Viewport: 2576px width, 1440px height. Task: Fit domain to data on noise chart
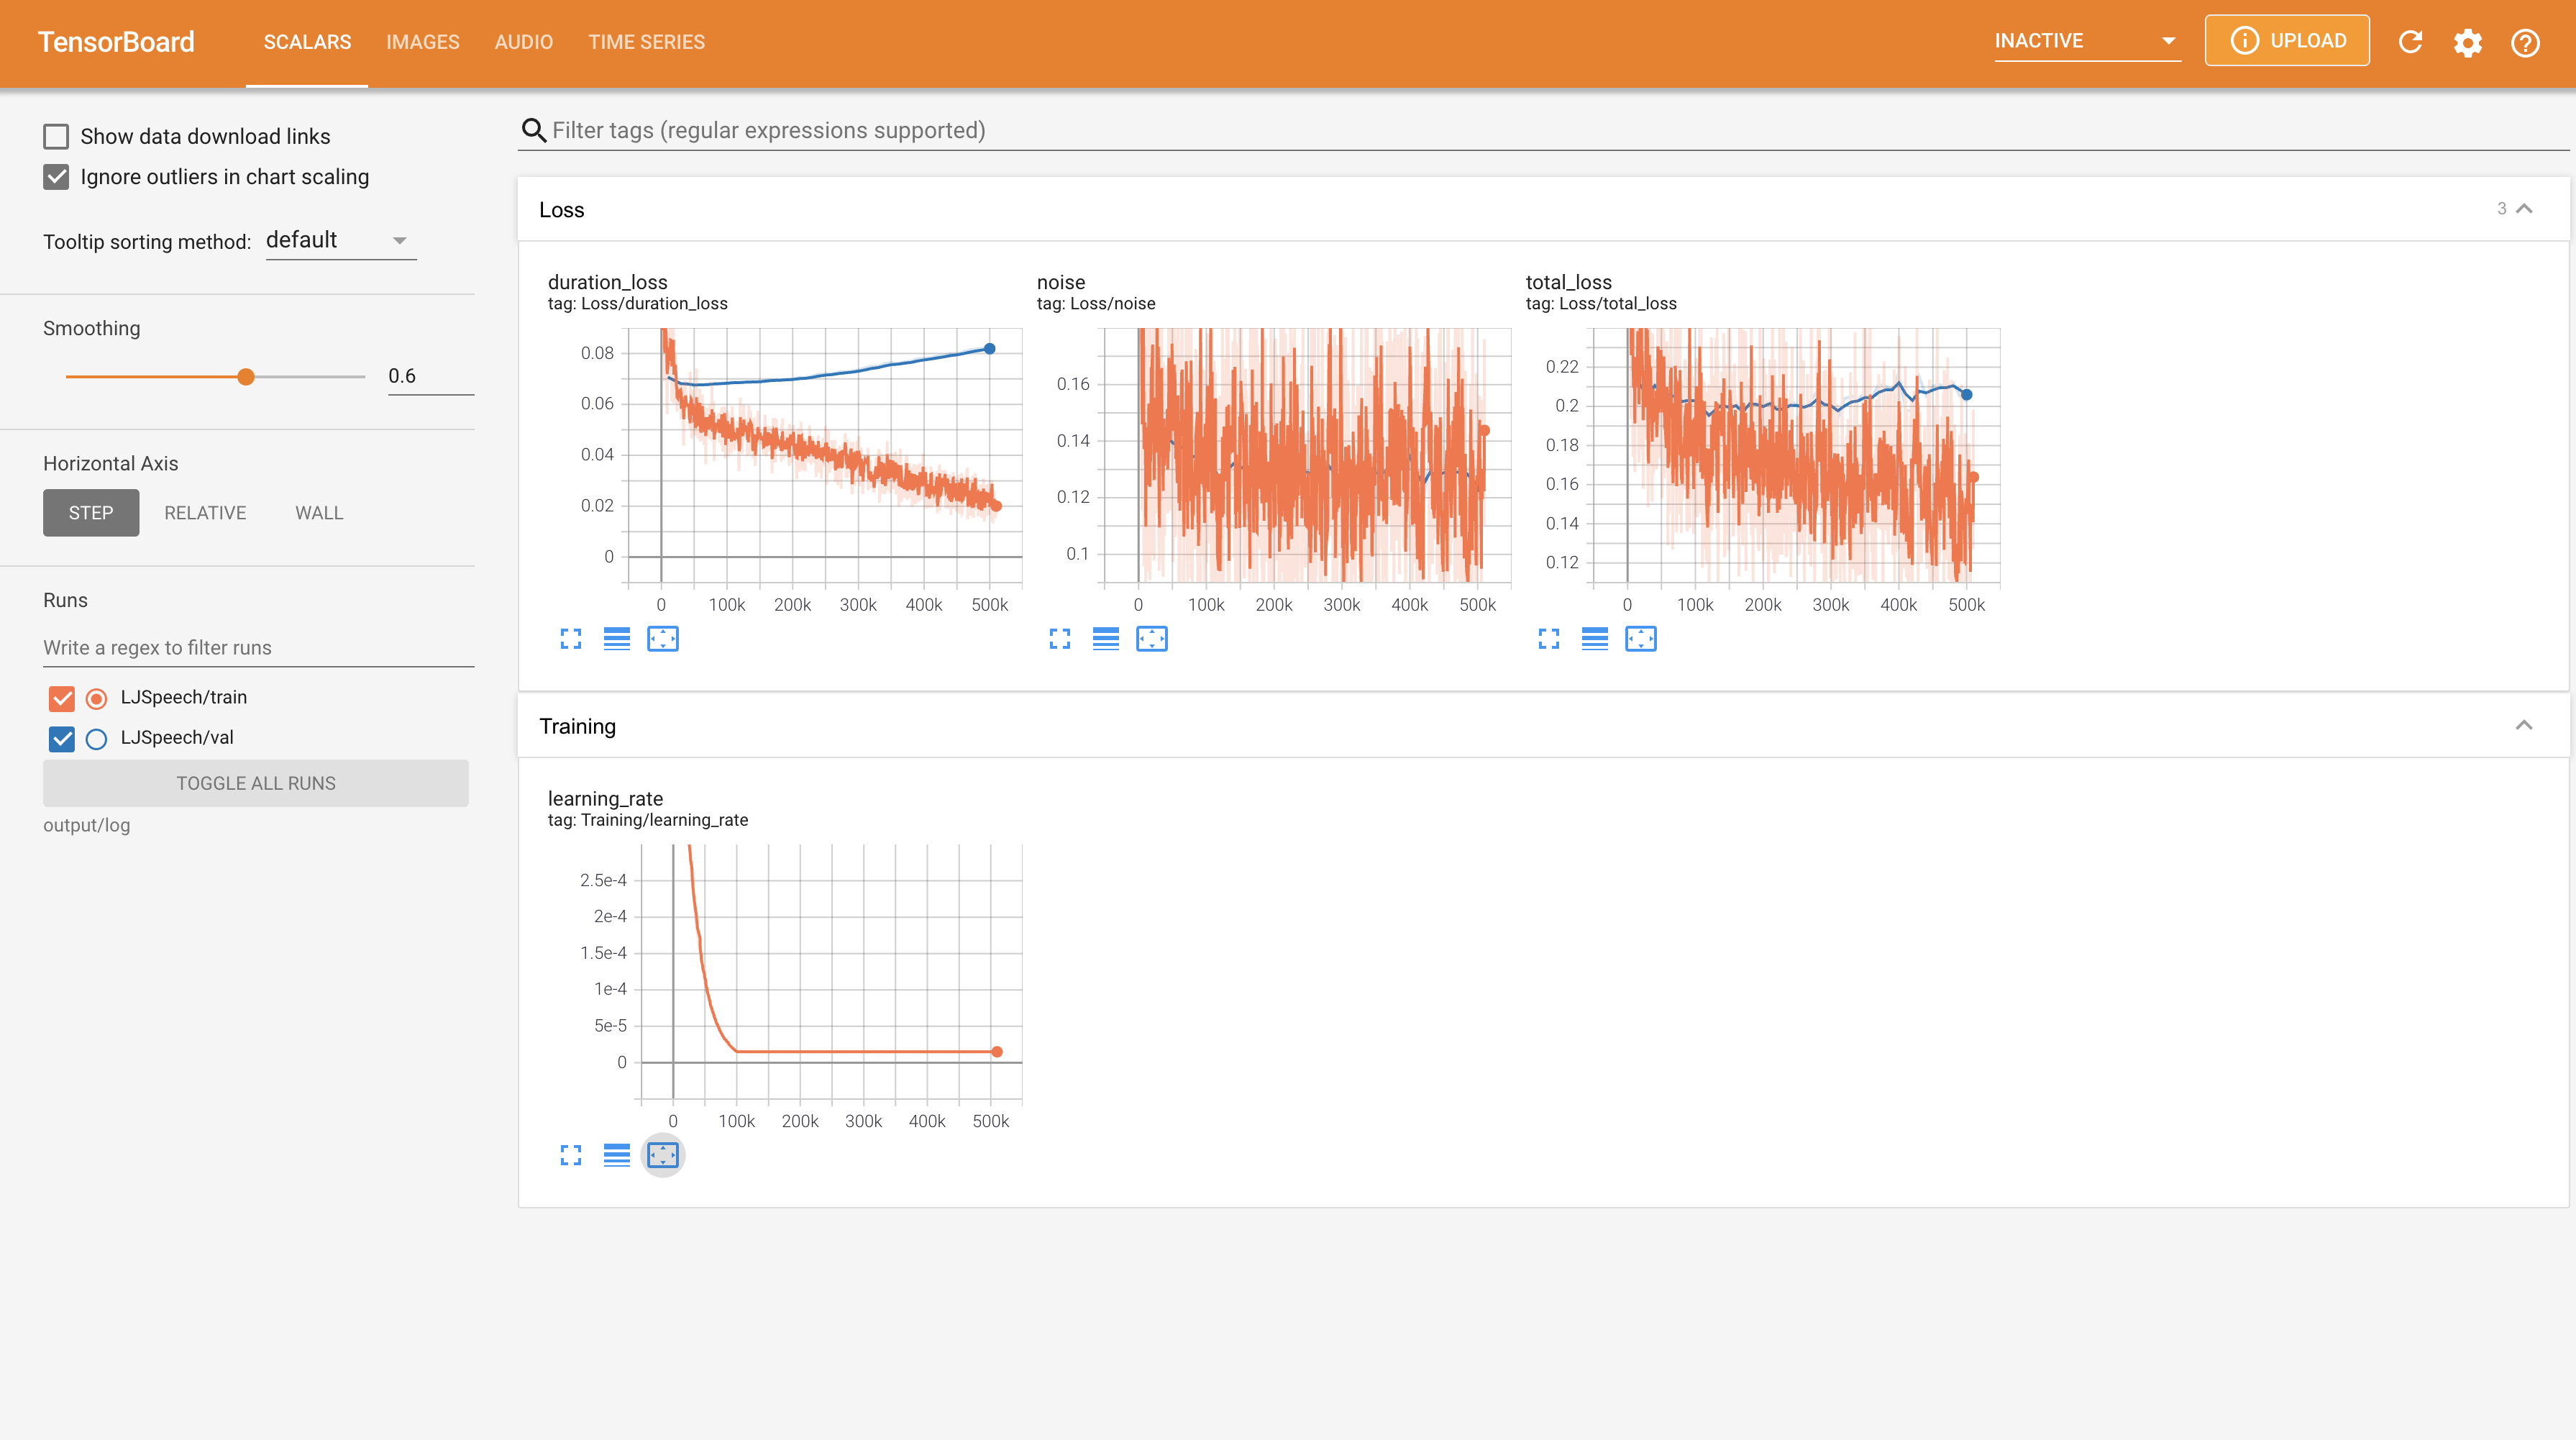click(1151, 639)
